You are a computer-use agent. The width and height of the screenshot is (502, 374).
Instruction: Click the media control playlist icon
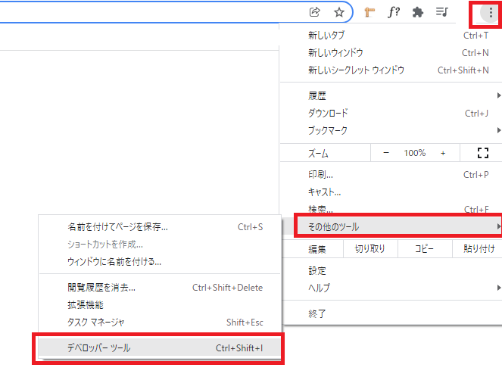[x=441, y=12]
